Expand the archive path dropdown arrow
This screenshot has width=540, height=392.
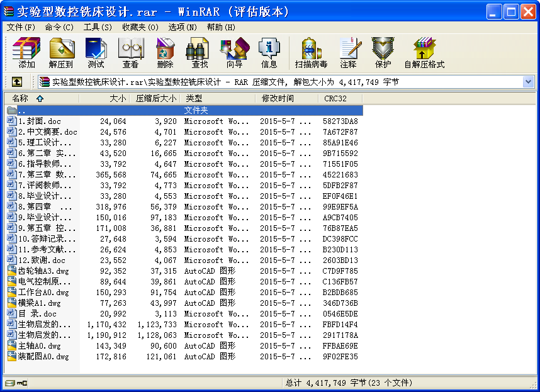pyautogui.click(x=528, y=82)
